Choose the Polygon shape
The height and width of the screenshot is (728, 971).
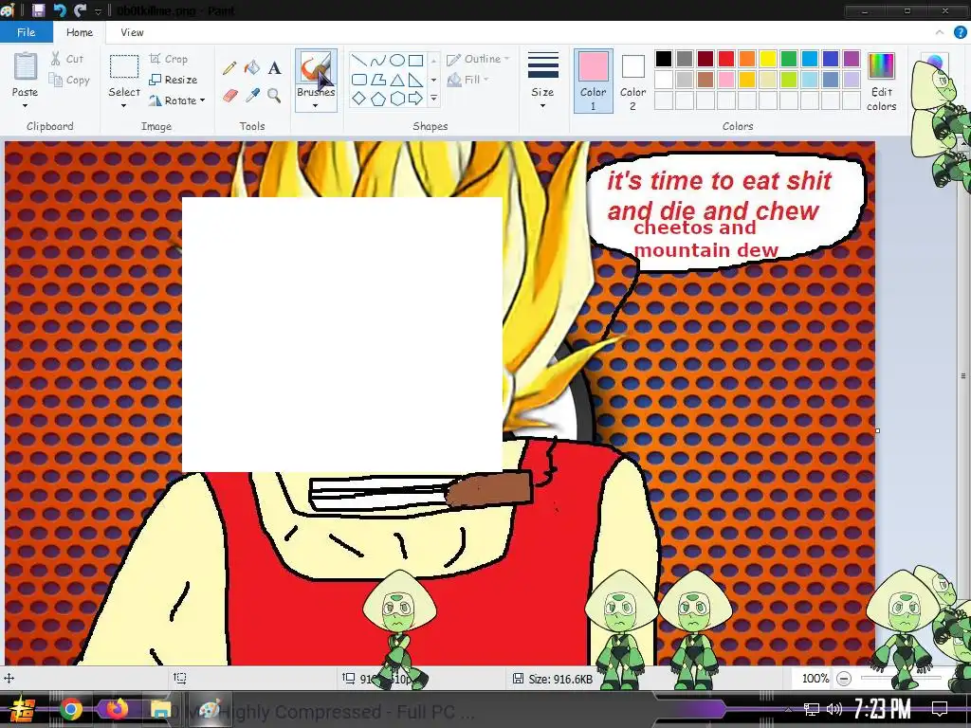click(x=377, y=80)
